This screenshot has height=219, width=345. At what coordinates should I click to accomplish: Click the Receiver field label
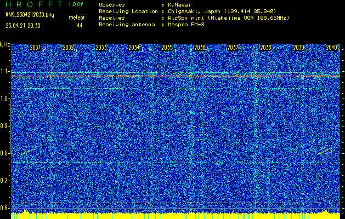[112, 18]
